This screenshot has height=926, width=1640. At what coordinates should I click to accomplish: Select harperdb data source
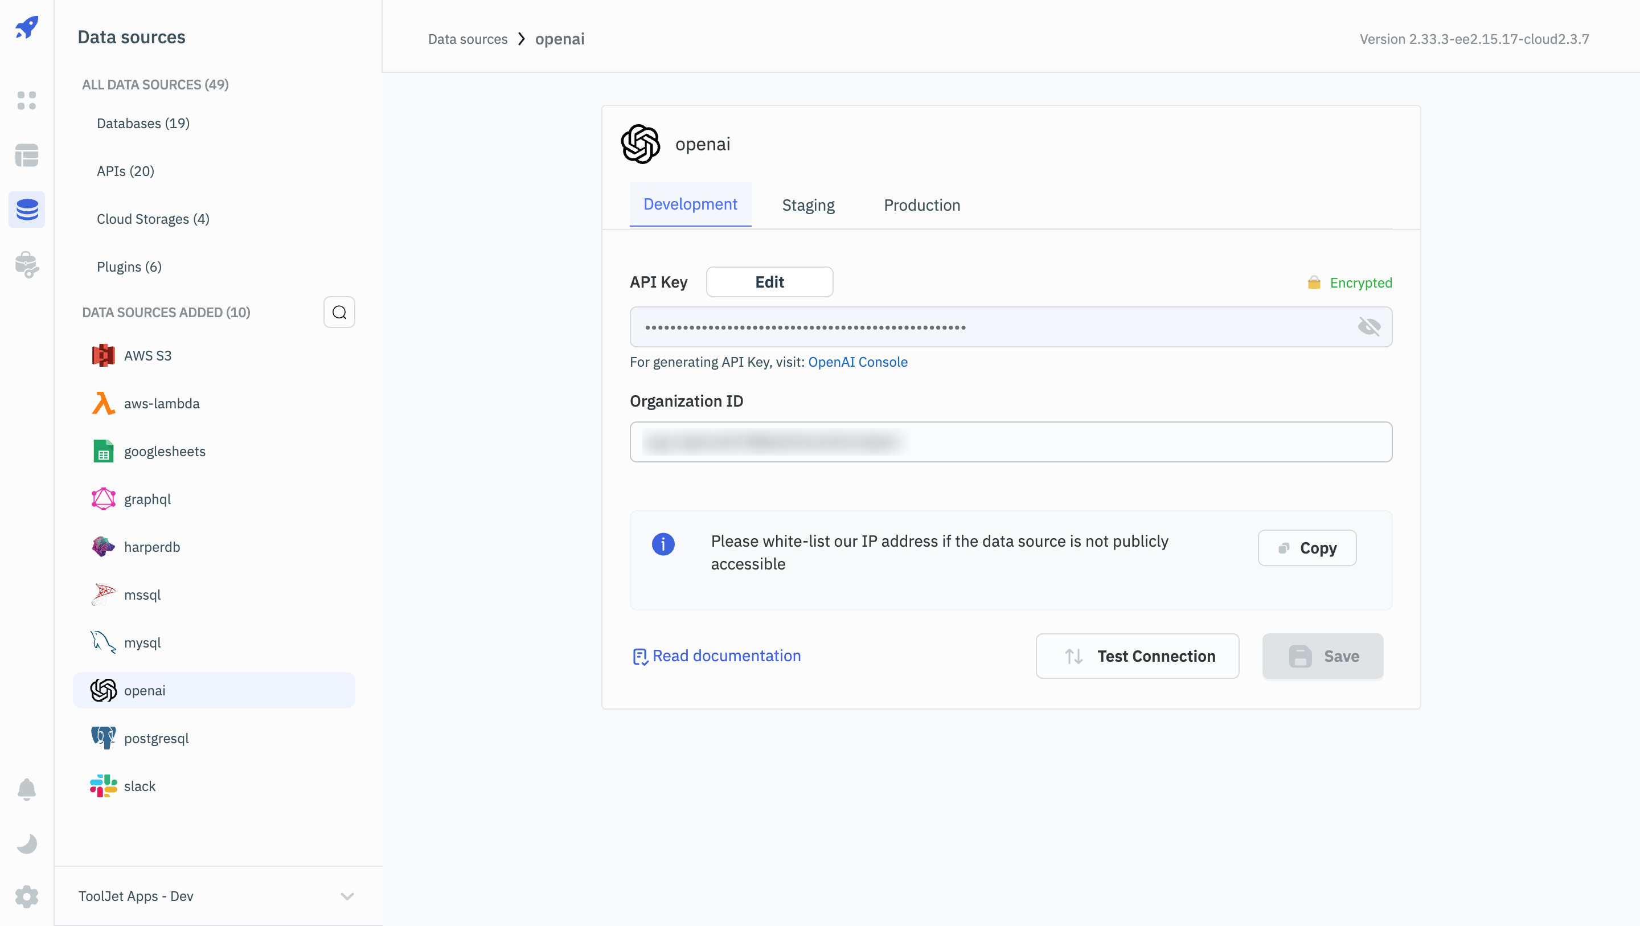pos(215,547)
